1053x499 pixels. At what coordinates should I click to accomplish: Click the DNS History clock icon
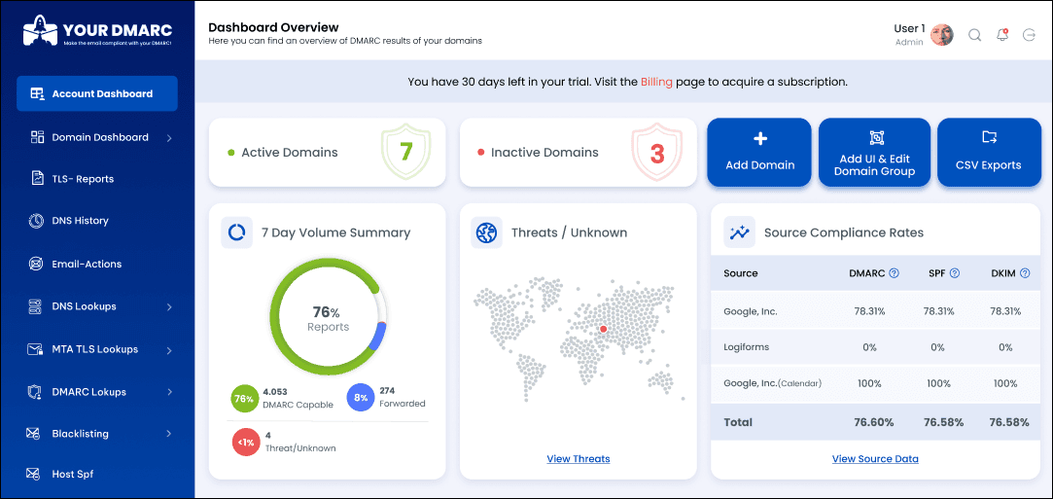coord(36,220)
